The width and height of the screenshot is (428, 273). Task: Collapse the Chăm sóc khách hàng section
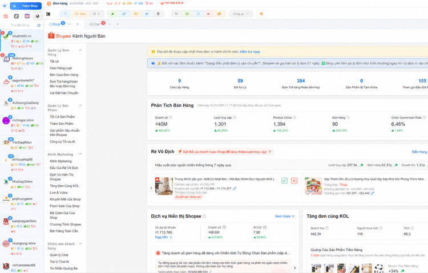point(80,244)
